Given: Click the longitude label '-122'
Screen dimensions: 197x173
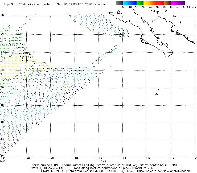Looking at the screenshot, I should [x=26, y=158].
